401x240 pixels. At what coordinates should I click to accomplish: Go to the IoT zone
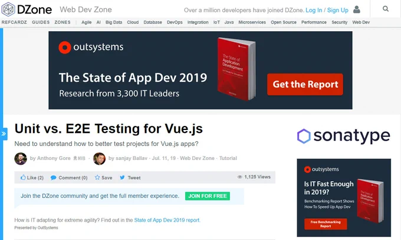tap(216, 22)
